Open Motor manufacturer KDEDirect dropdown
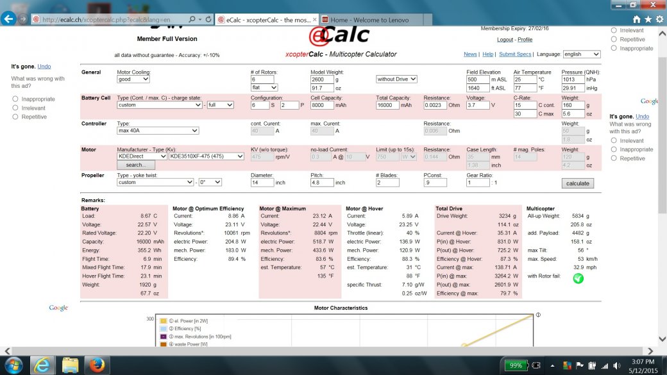 (x=142, y=156)
